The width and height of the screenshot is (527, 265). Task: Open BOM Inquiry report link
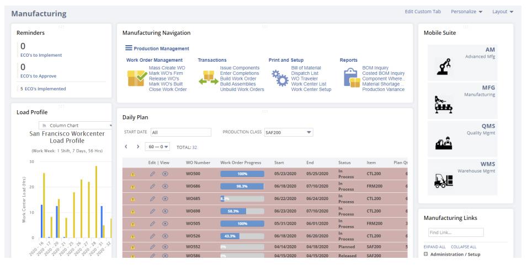coord(375,68)
